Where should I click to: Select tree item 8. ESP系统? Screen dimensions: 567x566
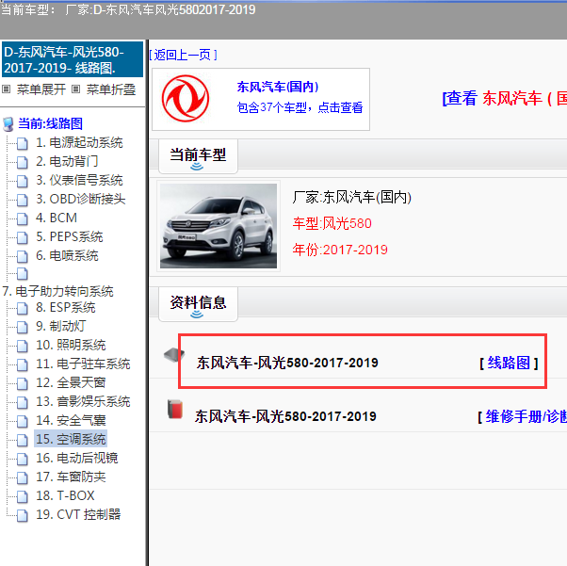65,308
